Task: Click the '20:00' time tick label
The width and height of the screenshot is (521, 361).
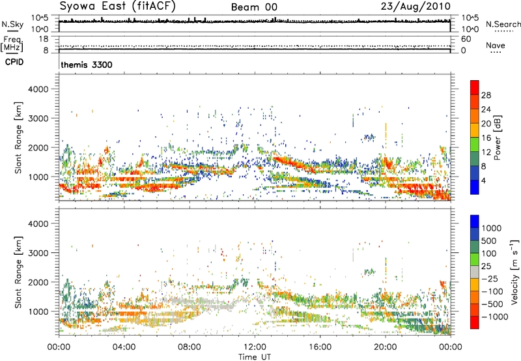Action: tap(385, 347)
